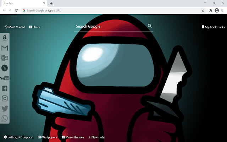
Task: Open My Bookmarks
Action: 213,27
